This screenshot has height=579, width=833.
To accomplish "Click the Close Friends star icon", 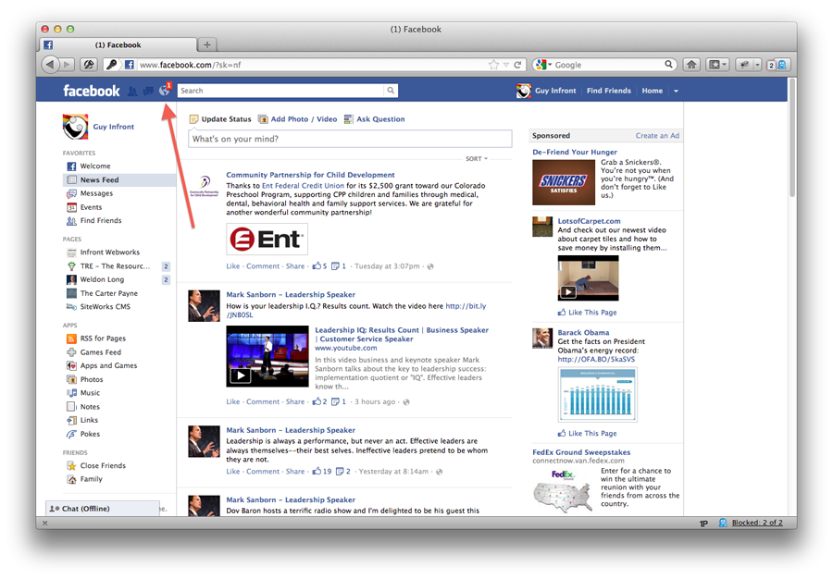I will point(71,466).
